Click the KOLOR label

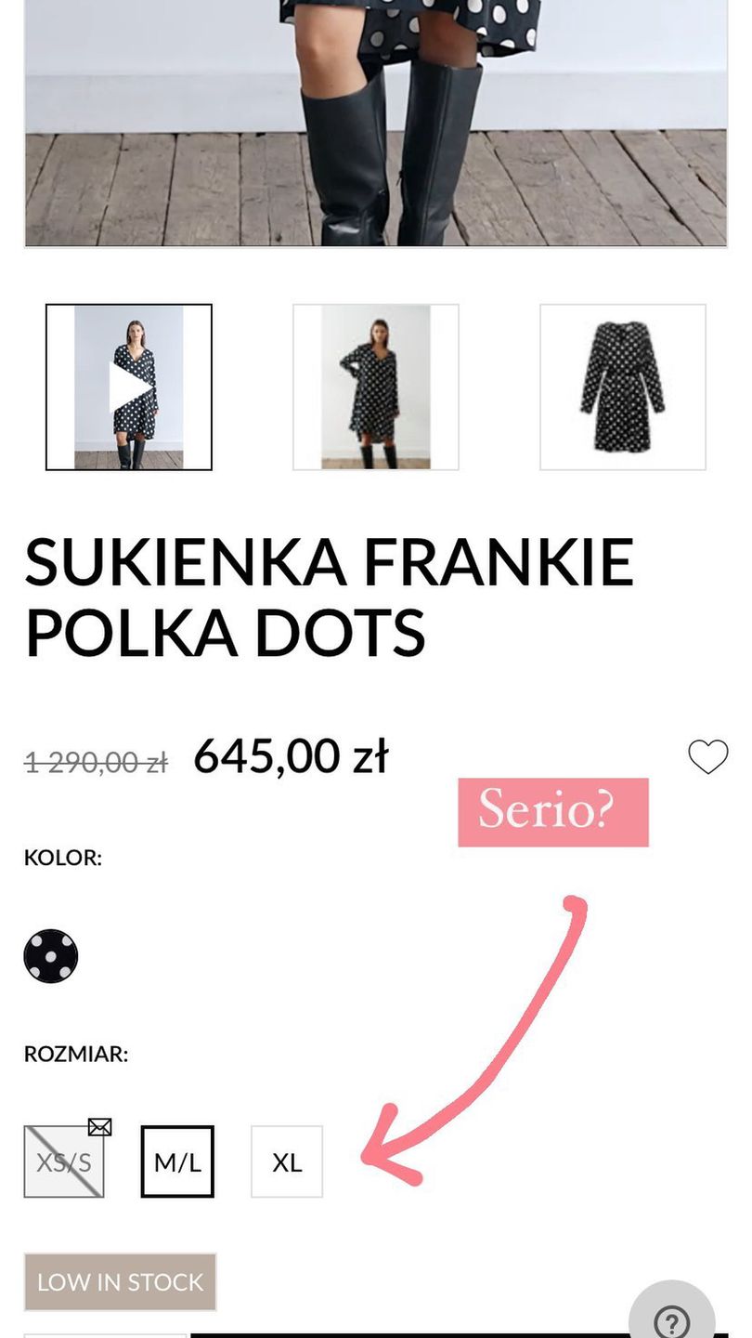62,858
